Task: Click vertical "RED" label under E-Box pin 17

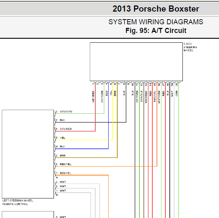Action: point(163,93)
